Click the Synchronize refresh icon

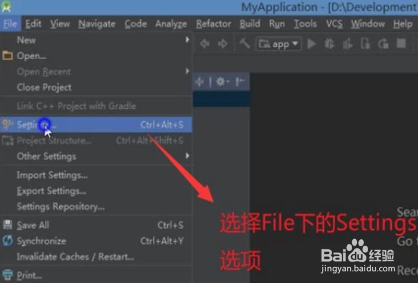pos(8,241)
